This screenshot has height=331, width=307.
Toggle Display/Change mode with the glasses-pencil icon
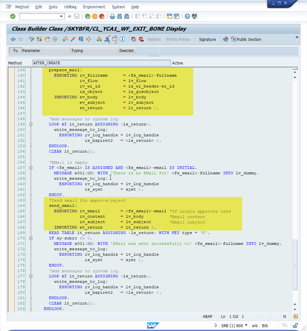coord(32,39)
